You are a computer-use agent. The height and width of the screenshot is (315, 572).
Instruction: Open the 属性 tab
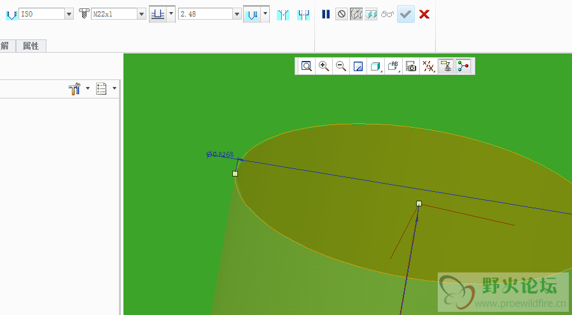tap(31, 46)
